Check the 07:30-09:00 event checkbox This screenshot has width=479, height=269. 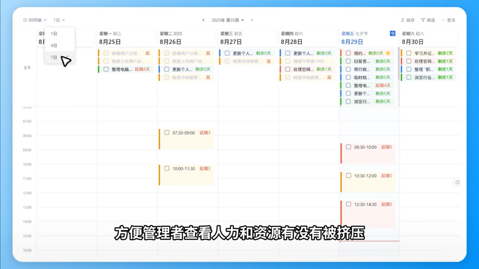click(167, 133)
